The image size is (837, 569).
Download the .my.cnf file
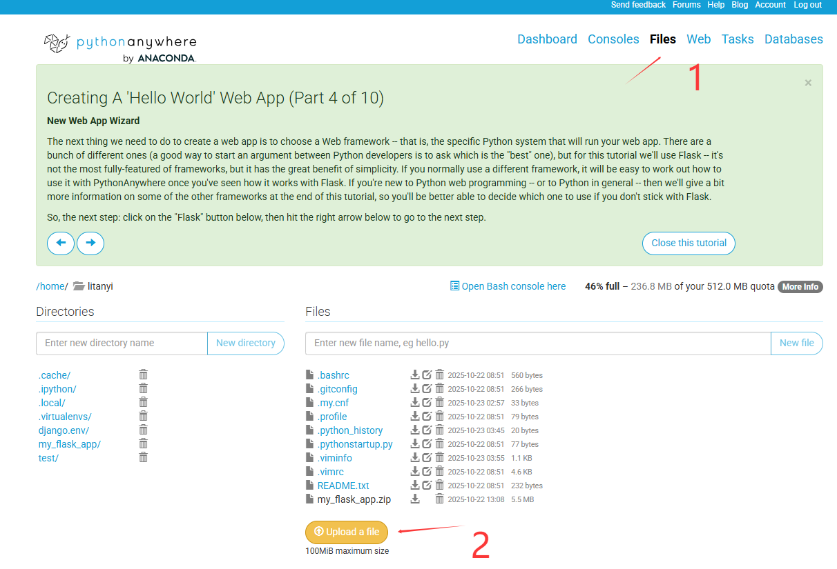pyautogui.click(x=415, y=402)
